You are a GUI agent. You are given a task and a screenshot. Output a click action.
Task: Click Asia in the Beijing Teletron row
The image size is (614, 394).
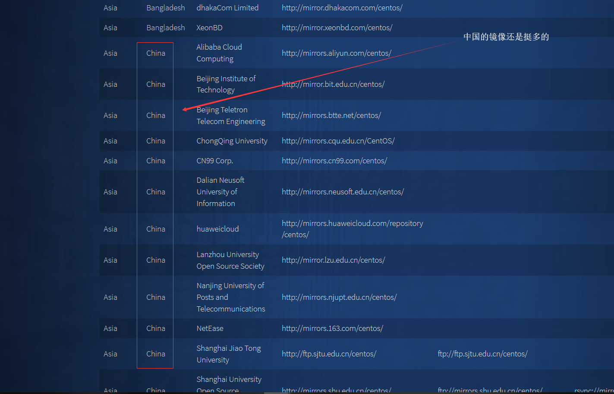[110, 115]
